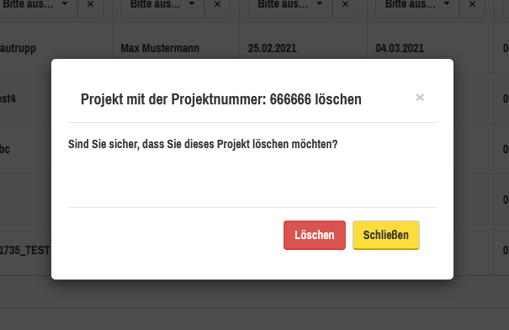
Task: Dismiss the delete dialog via the x icon
Action: click(x=420, y=98)
